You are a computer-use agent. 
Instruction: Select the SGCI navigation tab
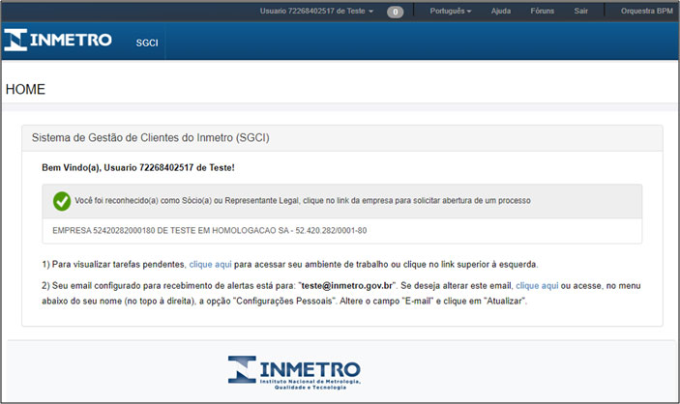click(147, 43)
